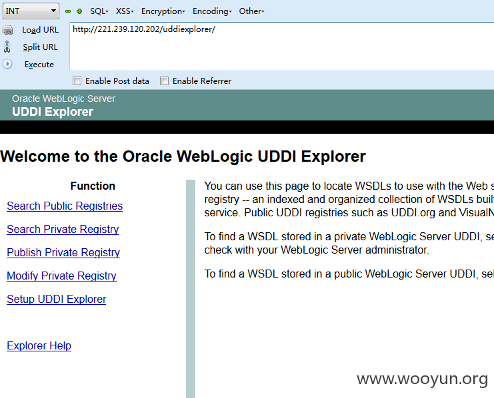The height and width of the screenshot is (398, 494).
Task: Open the Encryption menu
Action: point(163,11)
